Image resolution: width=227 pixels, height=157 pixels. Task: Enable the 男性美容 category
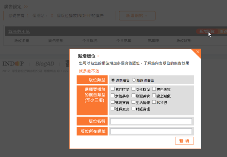click(x=154, y=89)
